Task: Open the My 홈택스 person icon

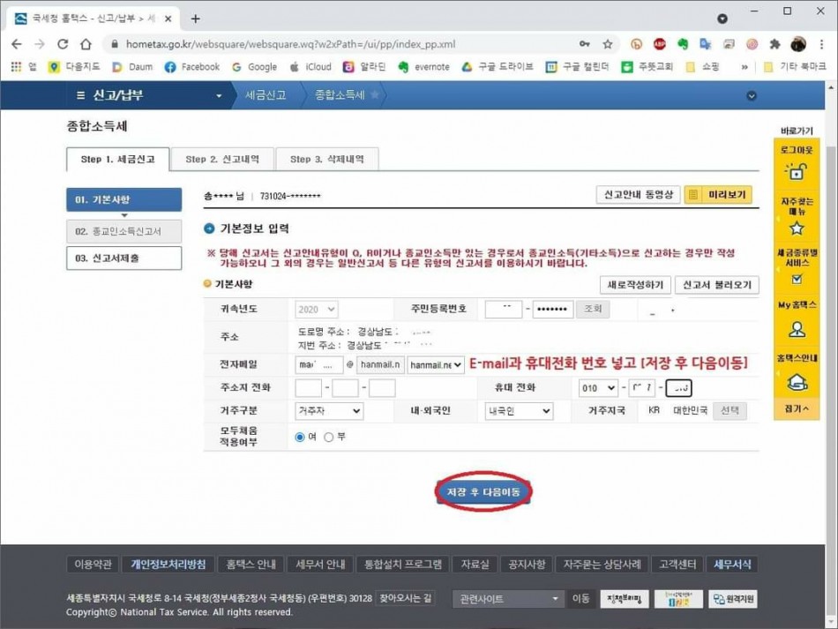Action: 797,329
